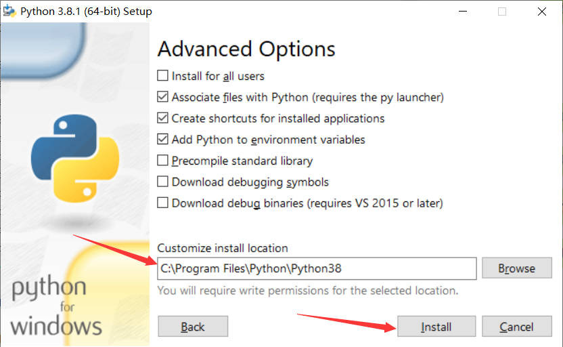Enable Precompile standard library option
Screen dimensions: 563x347
coord(162,161)
